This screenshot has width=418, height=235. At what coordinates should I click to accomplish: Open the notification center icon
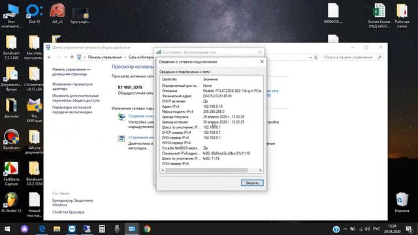coord(409,229)
